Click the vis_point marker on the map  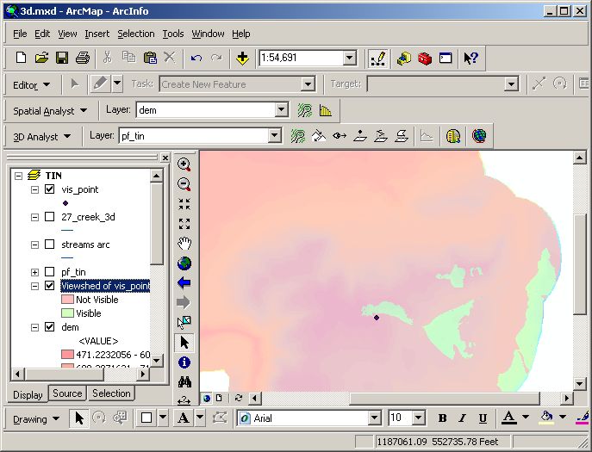tap(377, 318)
